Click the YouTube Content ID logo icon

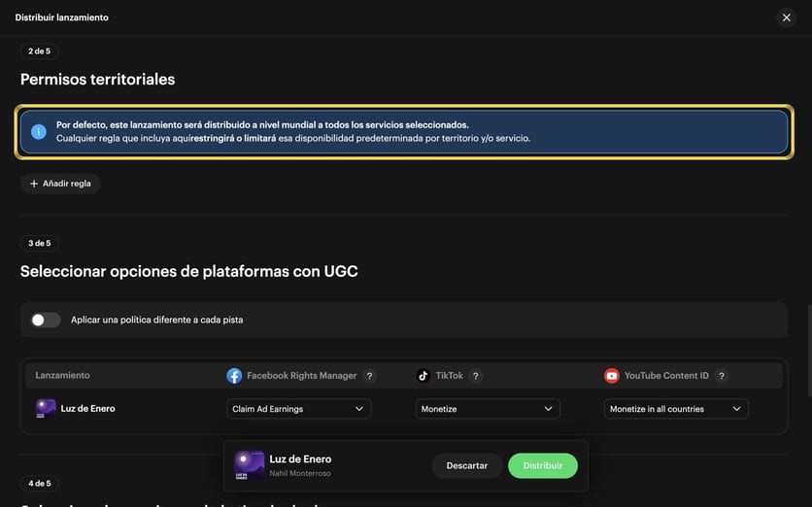[x=612, y=376]
